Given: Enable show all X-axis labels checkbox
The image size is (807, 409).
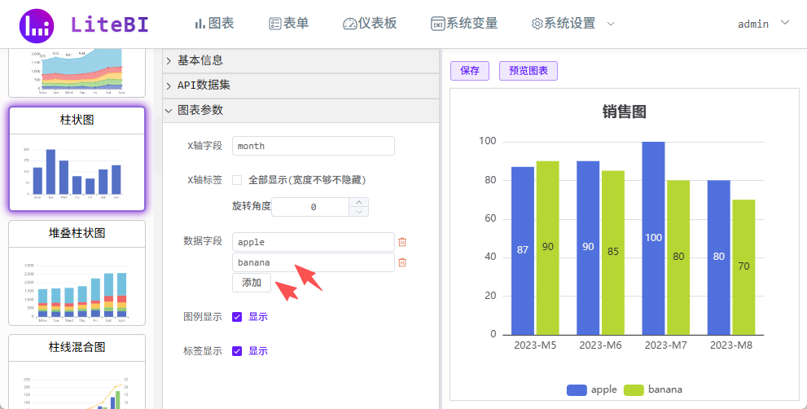Looking at the screenshot, I should (237, 180).
